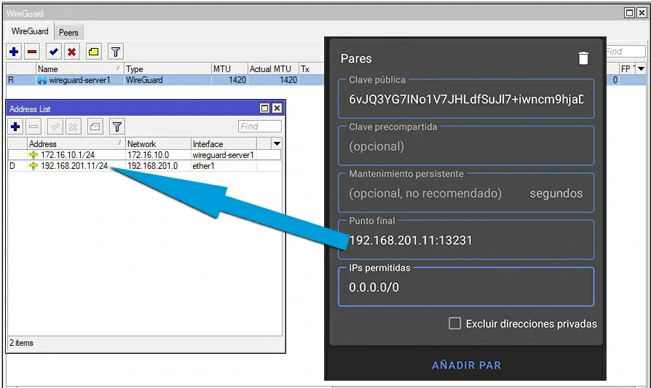Screen dimensions: 651x388
Task: Disable WireGuard interface with red X
Action: [x=71, y=52]
